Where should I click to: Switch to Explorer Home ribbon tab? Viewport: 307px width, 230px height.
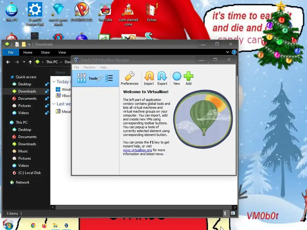(28, 52)
